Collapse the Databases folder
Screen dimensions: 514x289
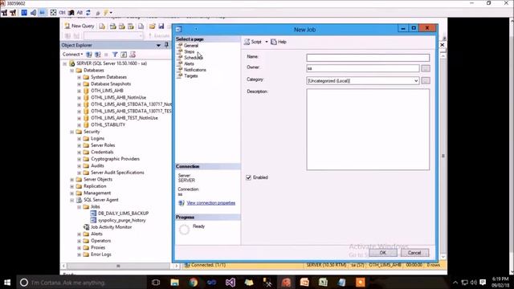tap(72, 71)
